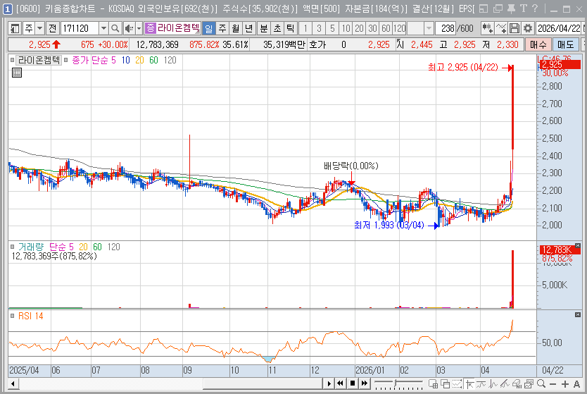Toggle the 라이온켐텍 price series checkbox

(13, 60)
